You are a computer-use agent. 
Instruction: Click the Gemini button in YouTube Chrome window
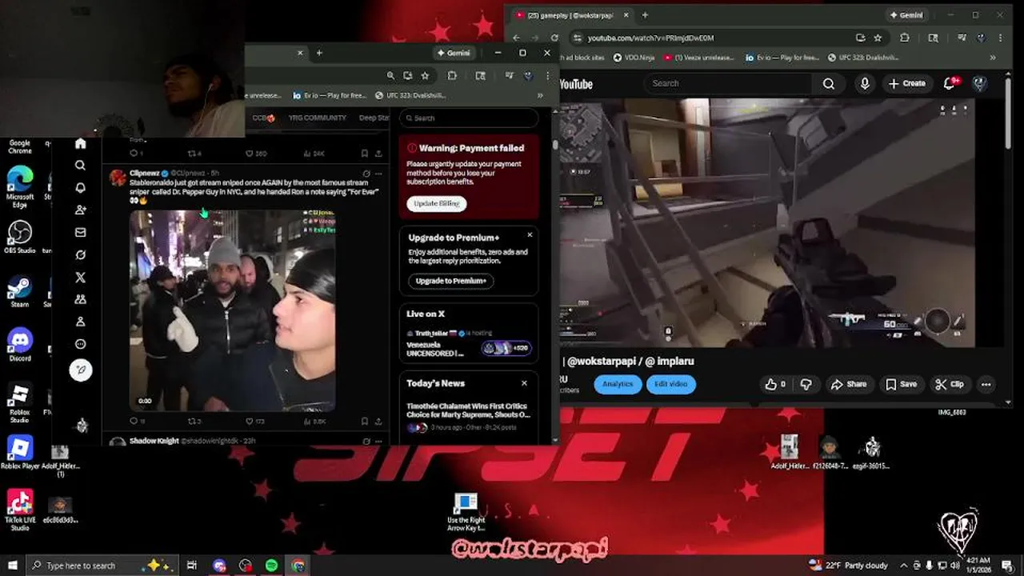coord(906,15)
